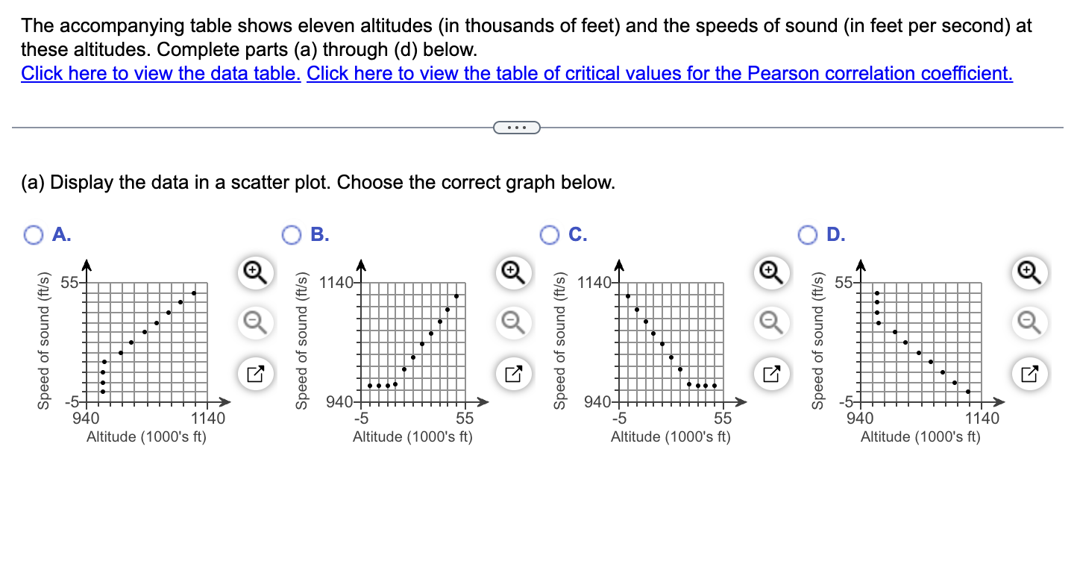Viewport: 1077px width, 570px height.
Task: Open graph D via its pop-out icon
Action: [1029, 374]
